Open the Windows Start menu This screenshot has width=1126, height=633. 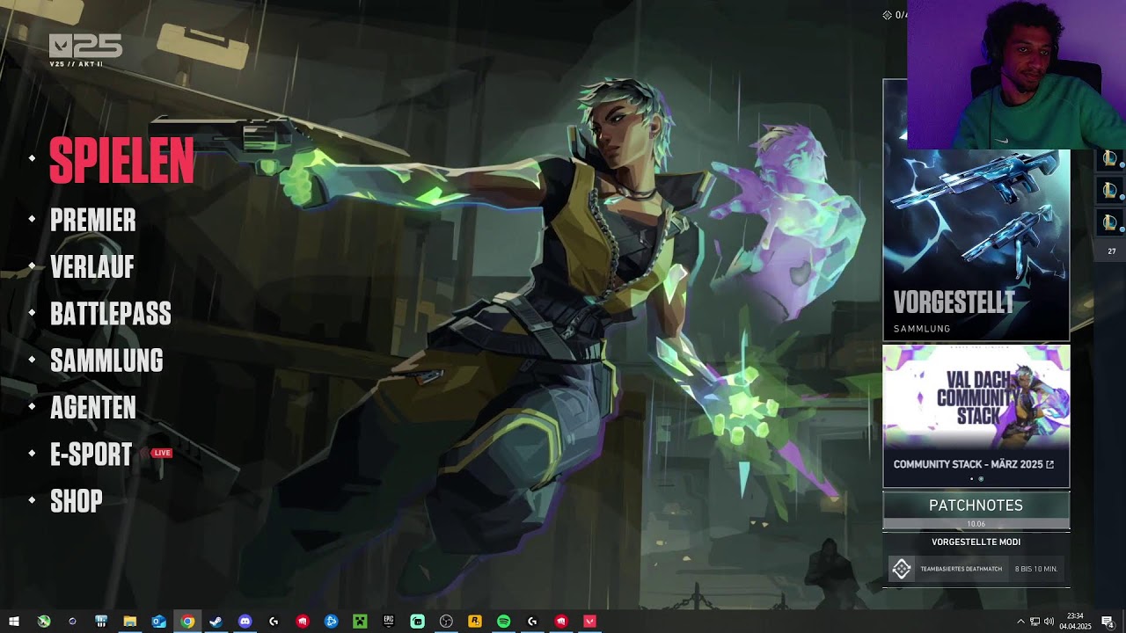coord(14,622)
